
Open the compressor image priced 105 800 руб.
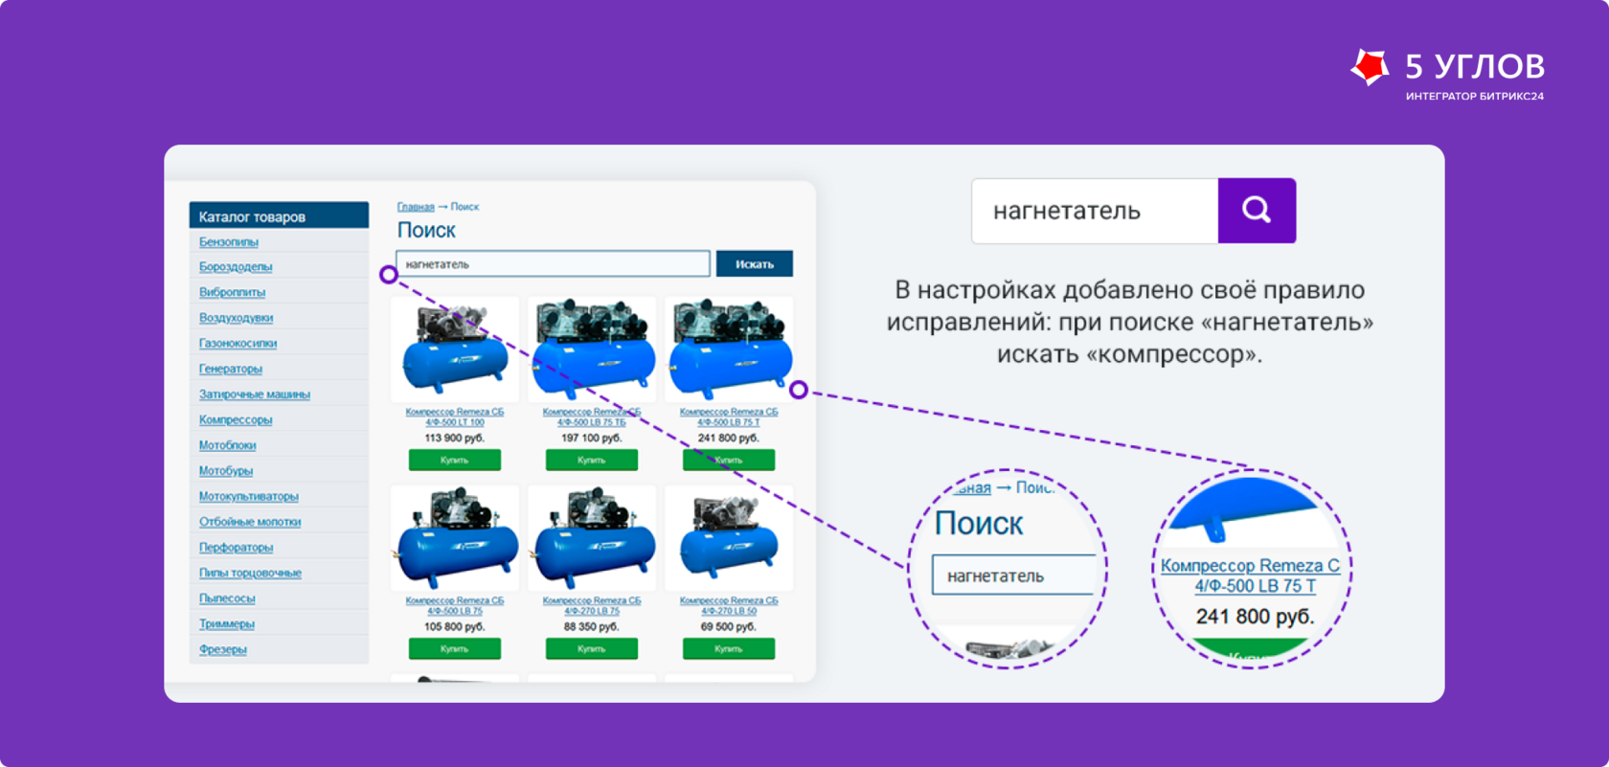(455, 538)
